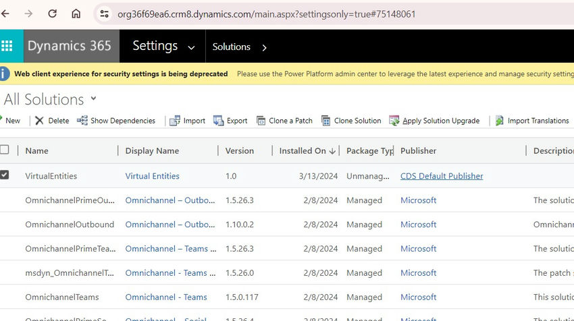Click the Show Dependencies icon
Viewport: 574px width, 321px height.
(x=82, y=121)
